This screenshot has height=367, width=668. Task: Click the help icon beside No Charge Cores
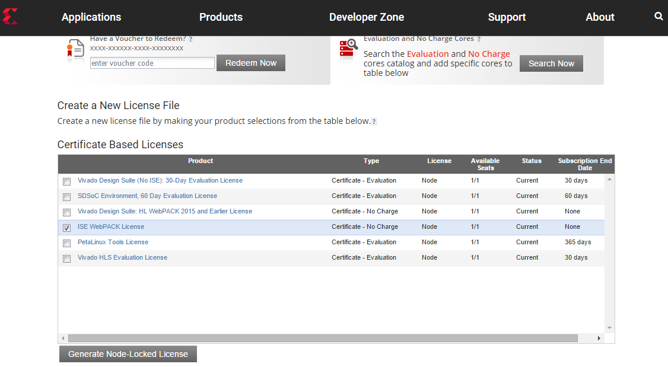(479, 39)
